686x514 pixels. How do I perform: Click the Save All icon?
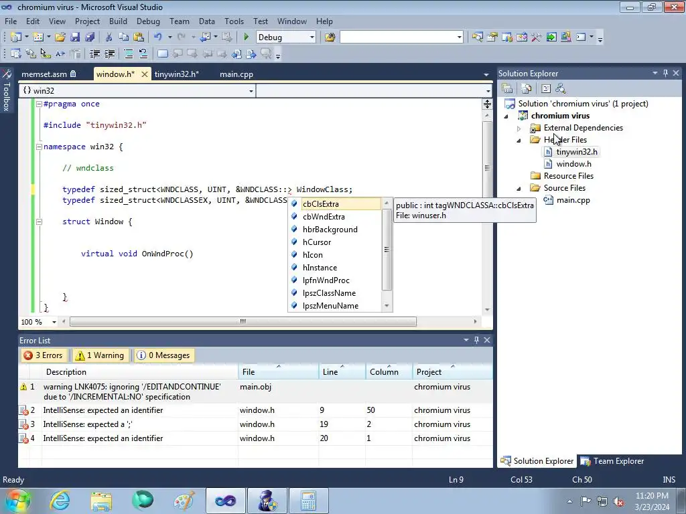(x=90, y=37)
